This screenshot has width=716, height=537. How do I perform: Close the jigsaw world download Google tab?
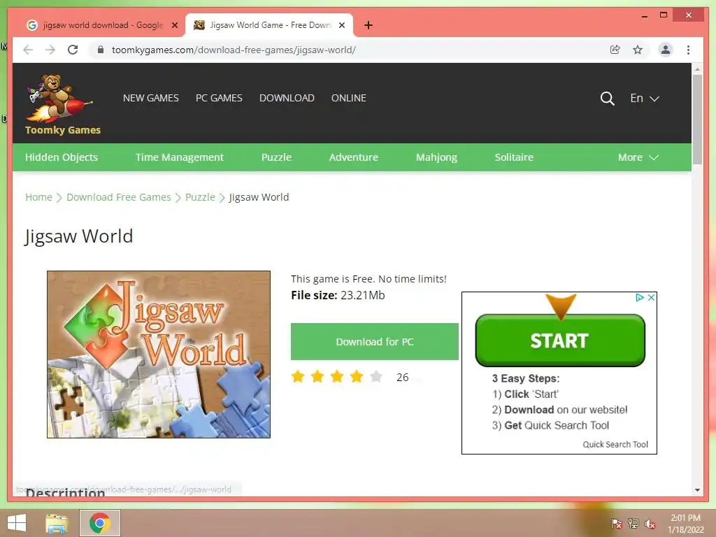coord(174,25)
